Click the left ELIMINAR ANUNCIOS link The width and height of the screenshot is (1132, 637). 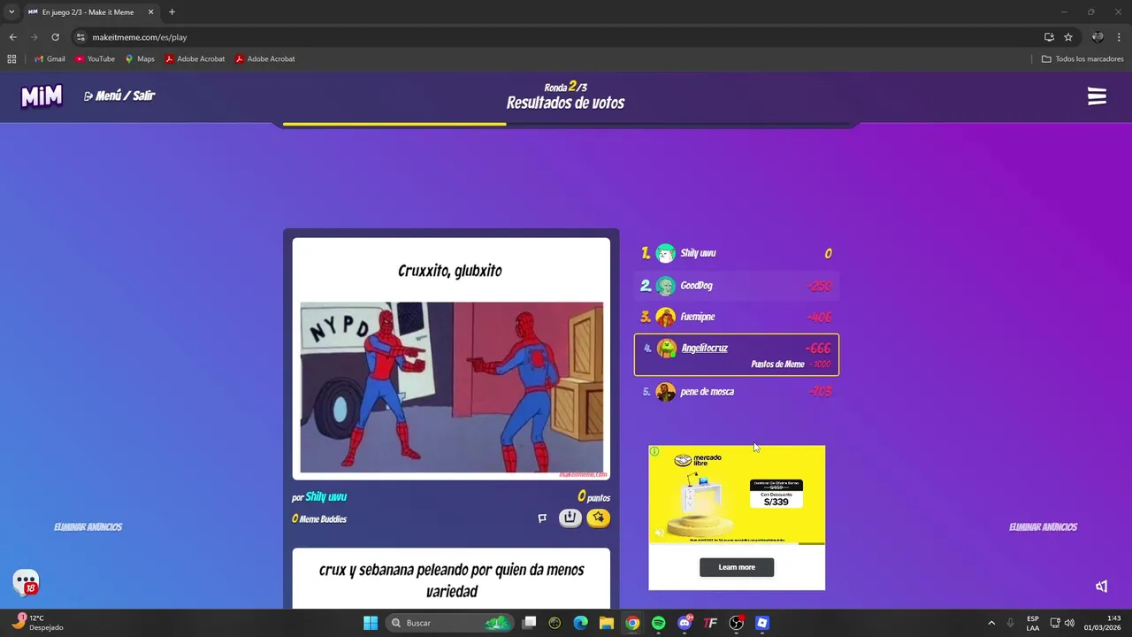(x=88, y=526)
